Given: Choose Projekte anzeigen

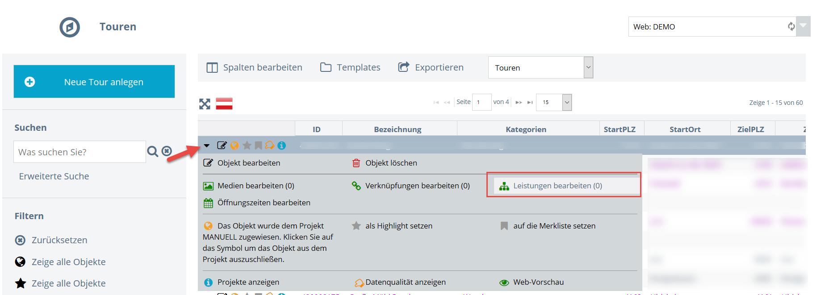Looking at the screenshot, I should (x=242, y=282).
